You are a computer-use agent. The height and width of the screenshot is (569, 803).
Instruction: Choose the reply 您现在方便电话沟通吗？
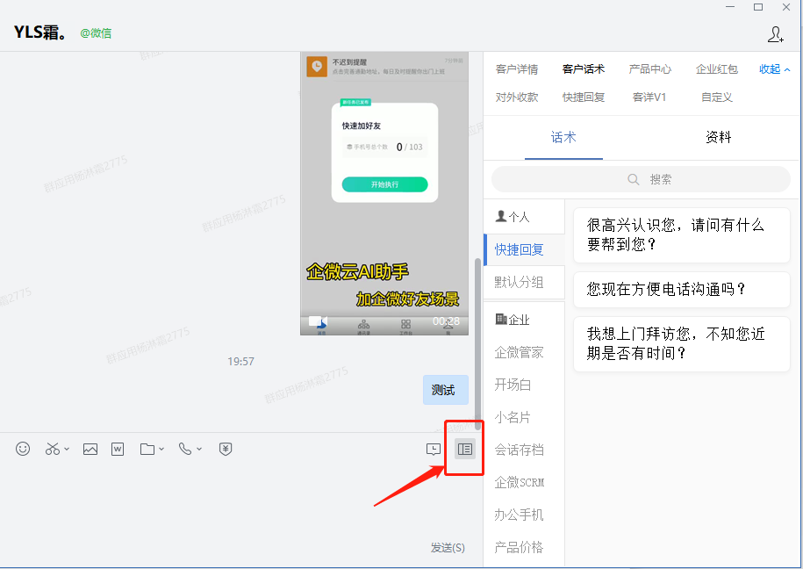(682, 290)
